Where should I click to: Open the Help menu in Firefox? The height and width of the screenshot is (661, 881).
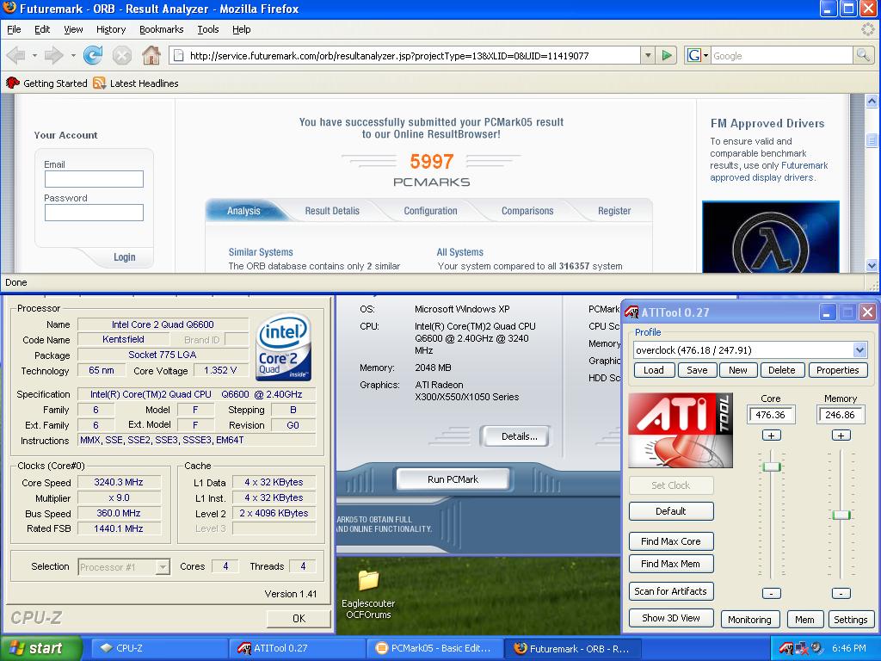[x=241, y=29]
